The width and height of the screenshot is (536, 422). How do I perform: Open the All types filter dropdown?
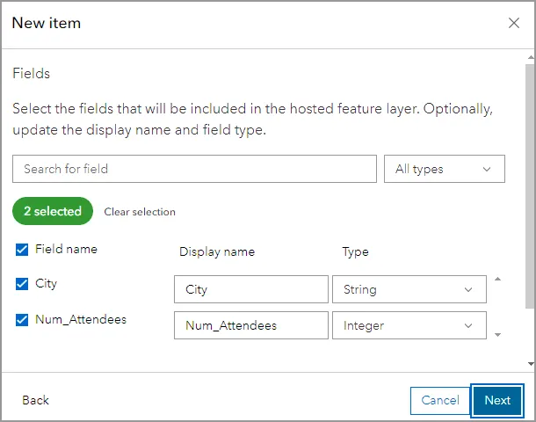point(444,169)
